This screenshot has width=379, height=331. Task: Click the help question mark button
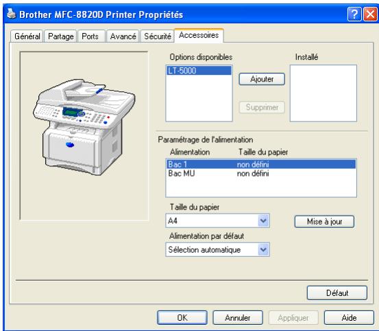pyautogui.click(x=354, y=14)
